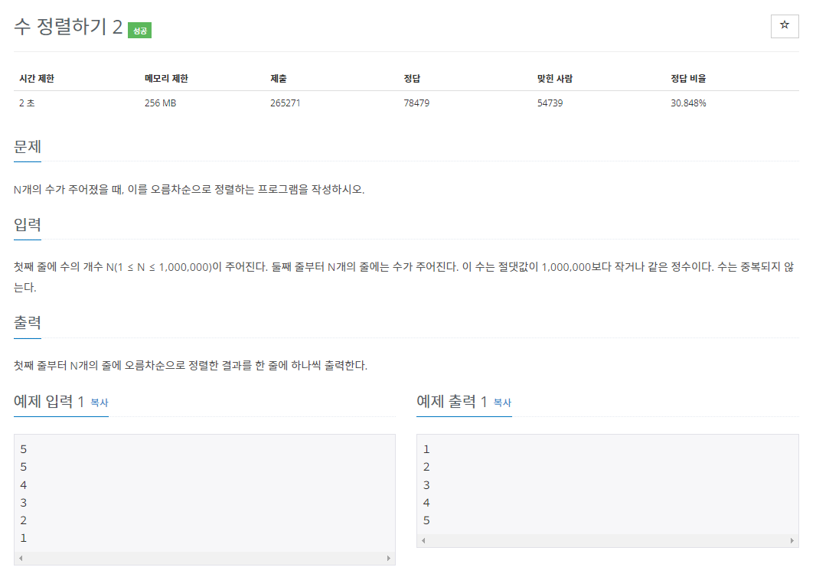Click the 출력 section heading

(x=28, y=323)
